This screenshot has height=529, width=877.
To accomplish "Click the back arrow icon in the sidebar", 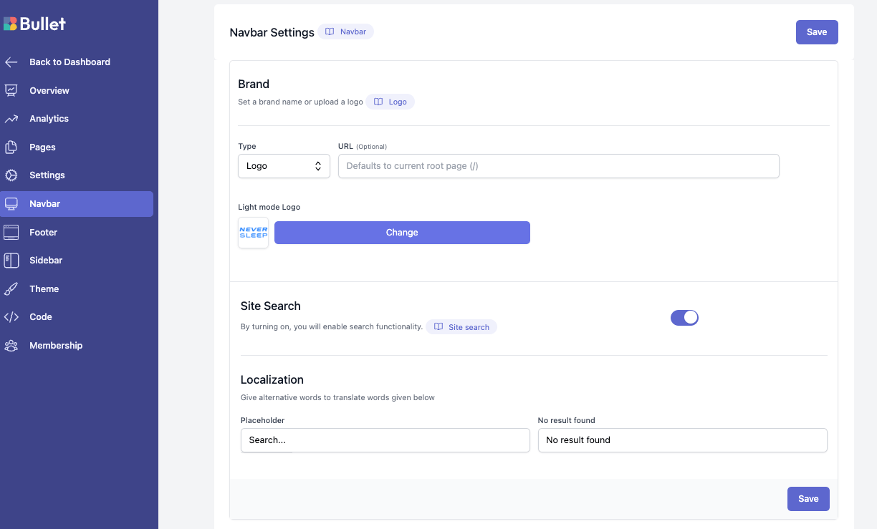I will click(11, 62).
